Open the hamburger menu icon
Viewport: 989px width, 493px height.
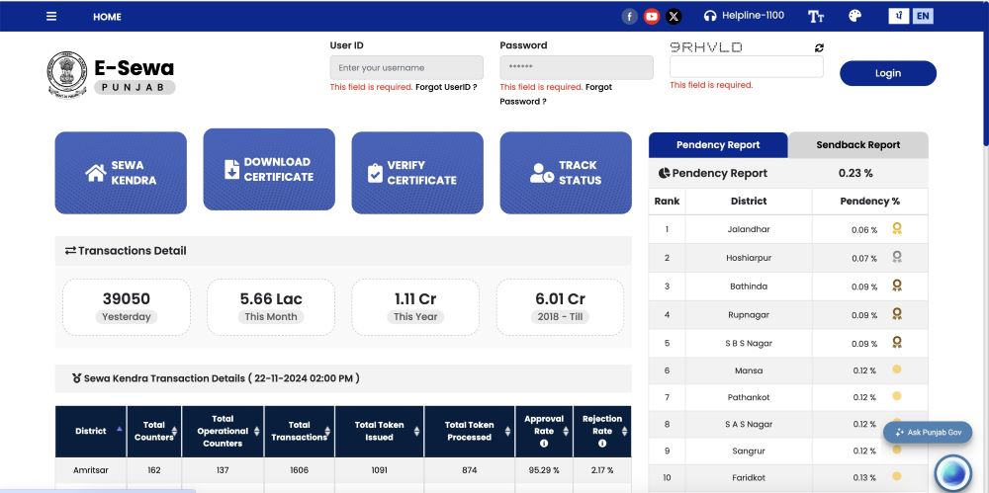pos(51,17)
